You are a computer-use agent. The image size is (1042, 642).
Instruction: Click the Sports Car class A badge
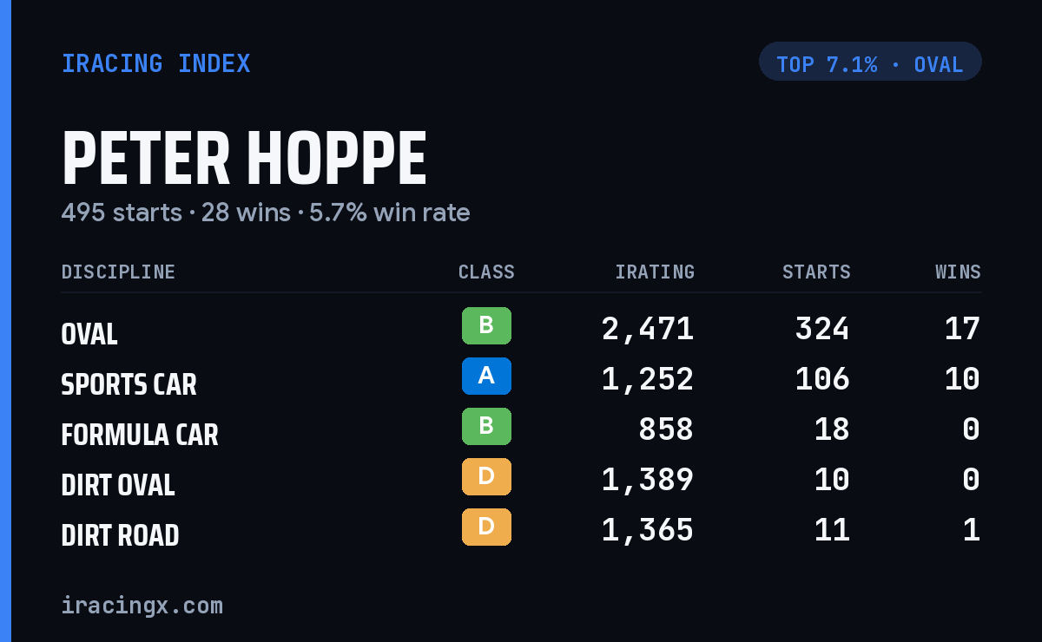coord(486,376)
